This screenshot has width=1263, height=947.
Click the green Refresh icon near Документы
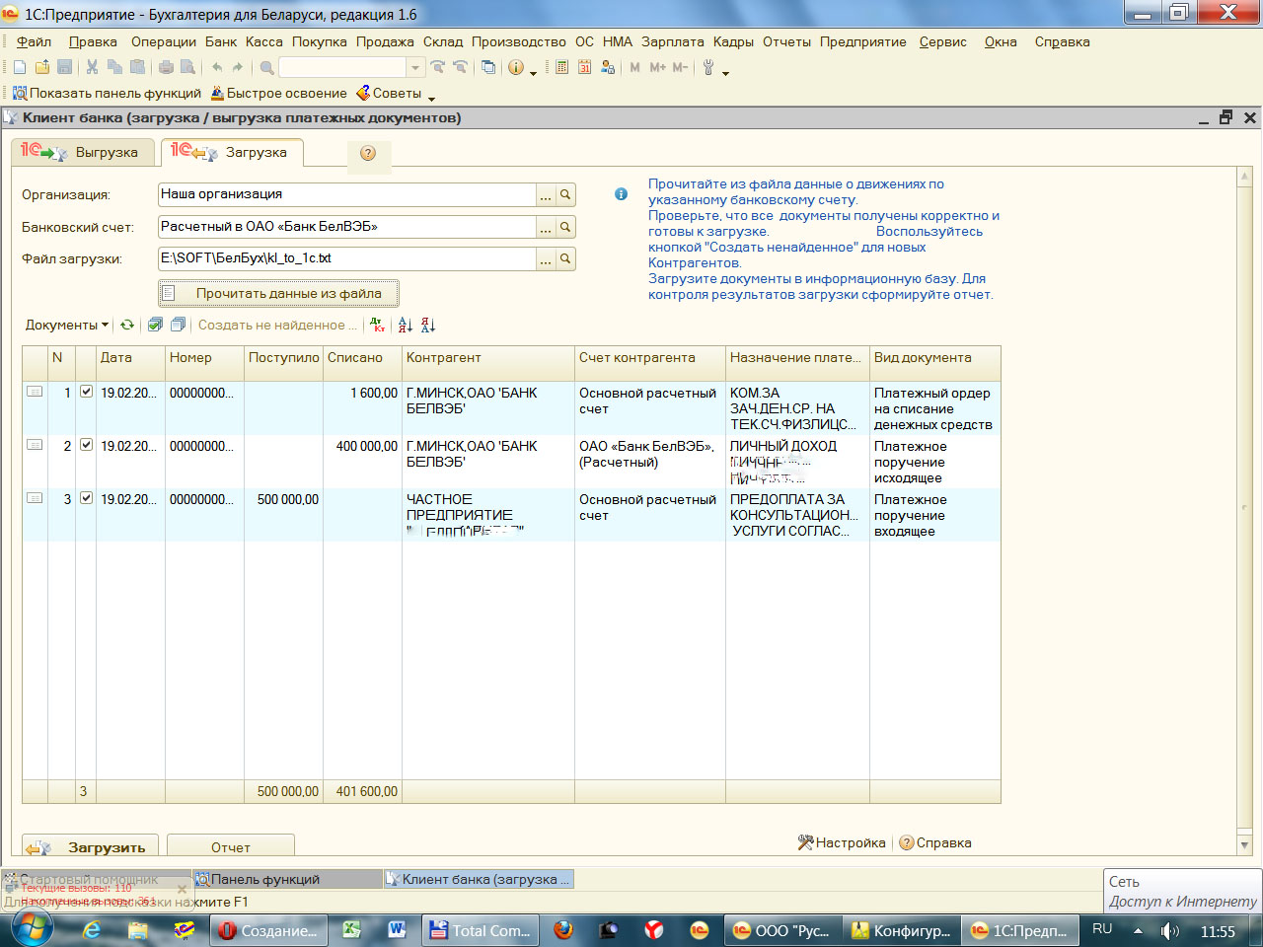(x=127, y=325)
